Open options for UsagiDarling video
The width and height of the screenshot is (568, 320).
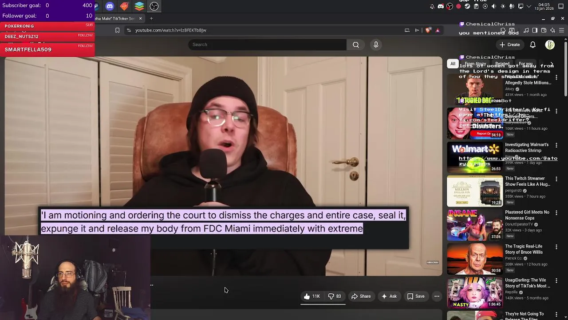tap(556, 280)
